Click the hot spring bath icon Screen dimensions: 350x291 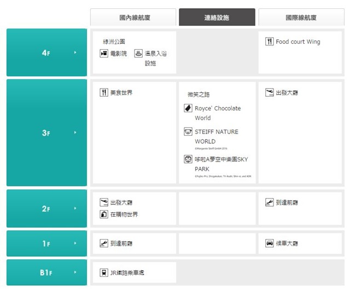(x=138, y=54)
